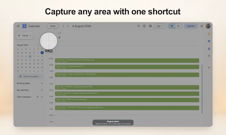Open the settings gear menu

(x=150, y=26)
